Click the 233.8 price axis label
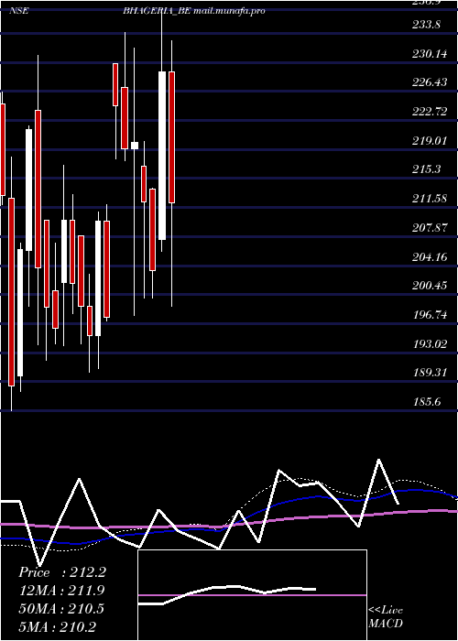The image size is (458, 641). click(426, 25)
